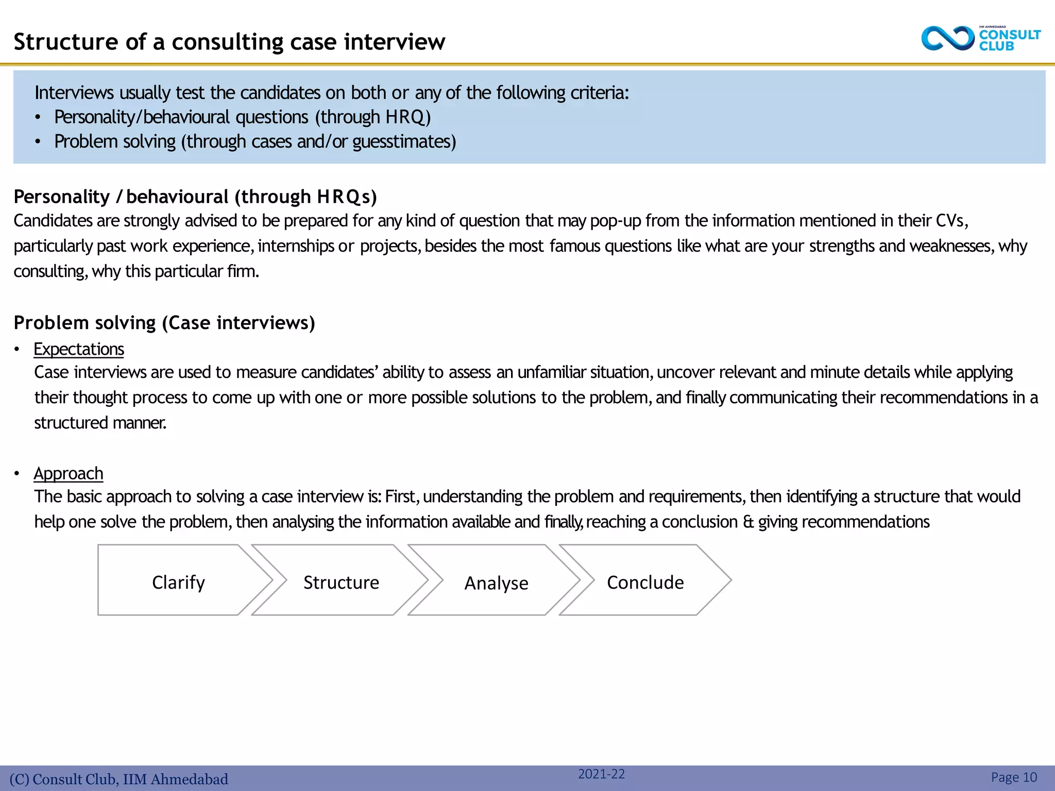Click the Problem solving (Case interviews) heading
1055x791 pixels.
tap(164, 323)
